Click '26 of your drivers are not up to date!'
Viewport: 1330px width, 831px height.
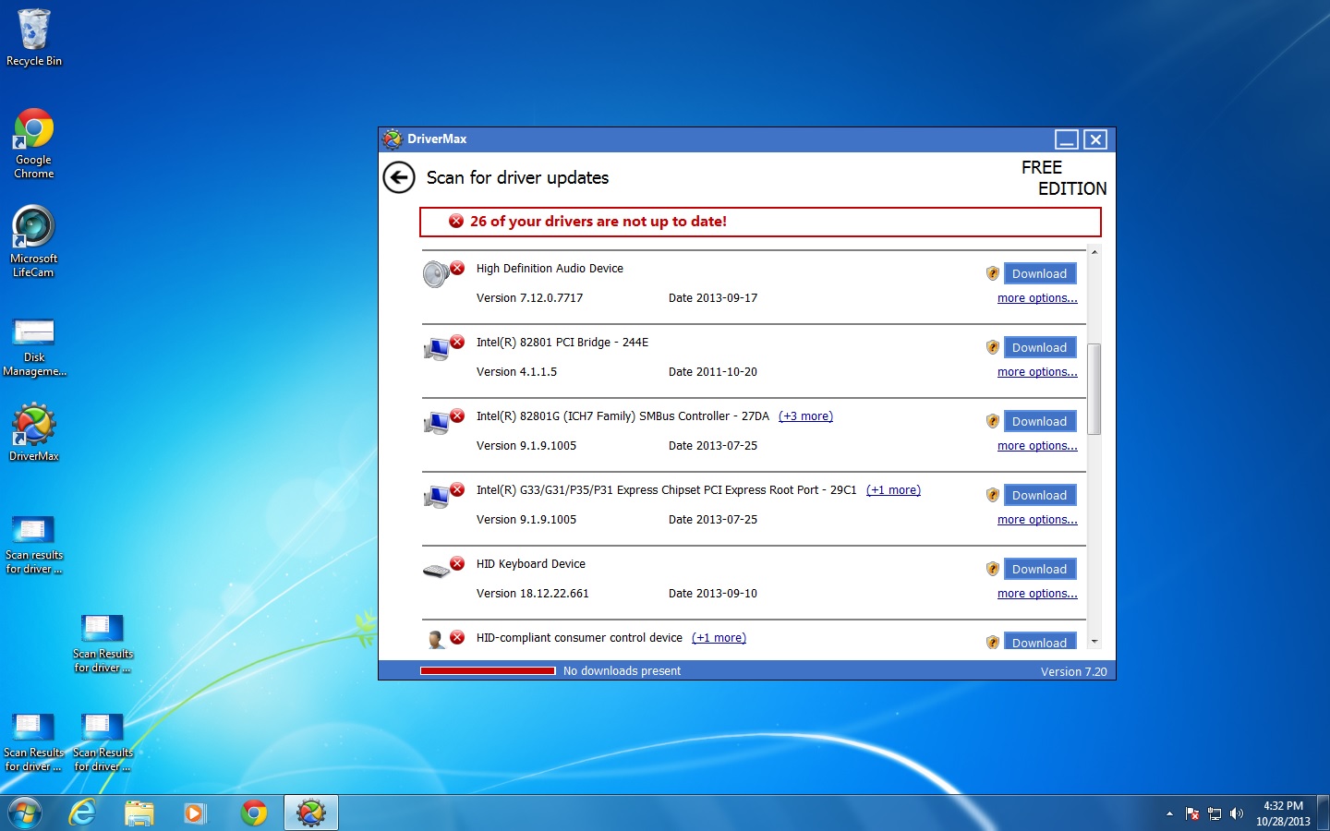[598, 222]
